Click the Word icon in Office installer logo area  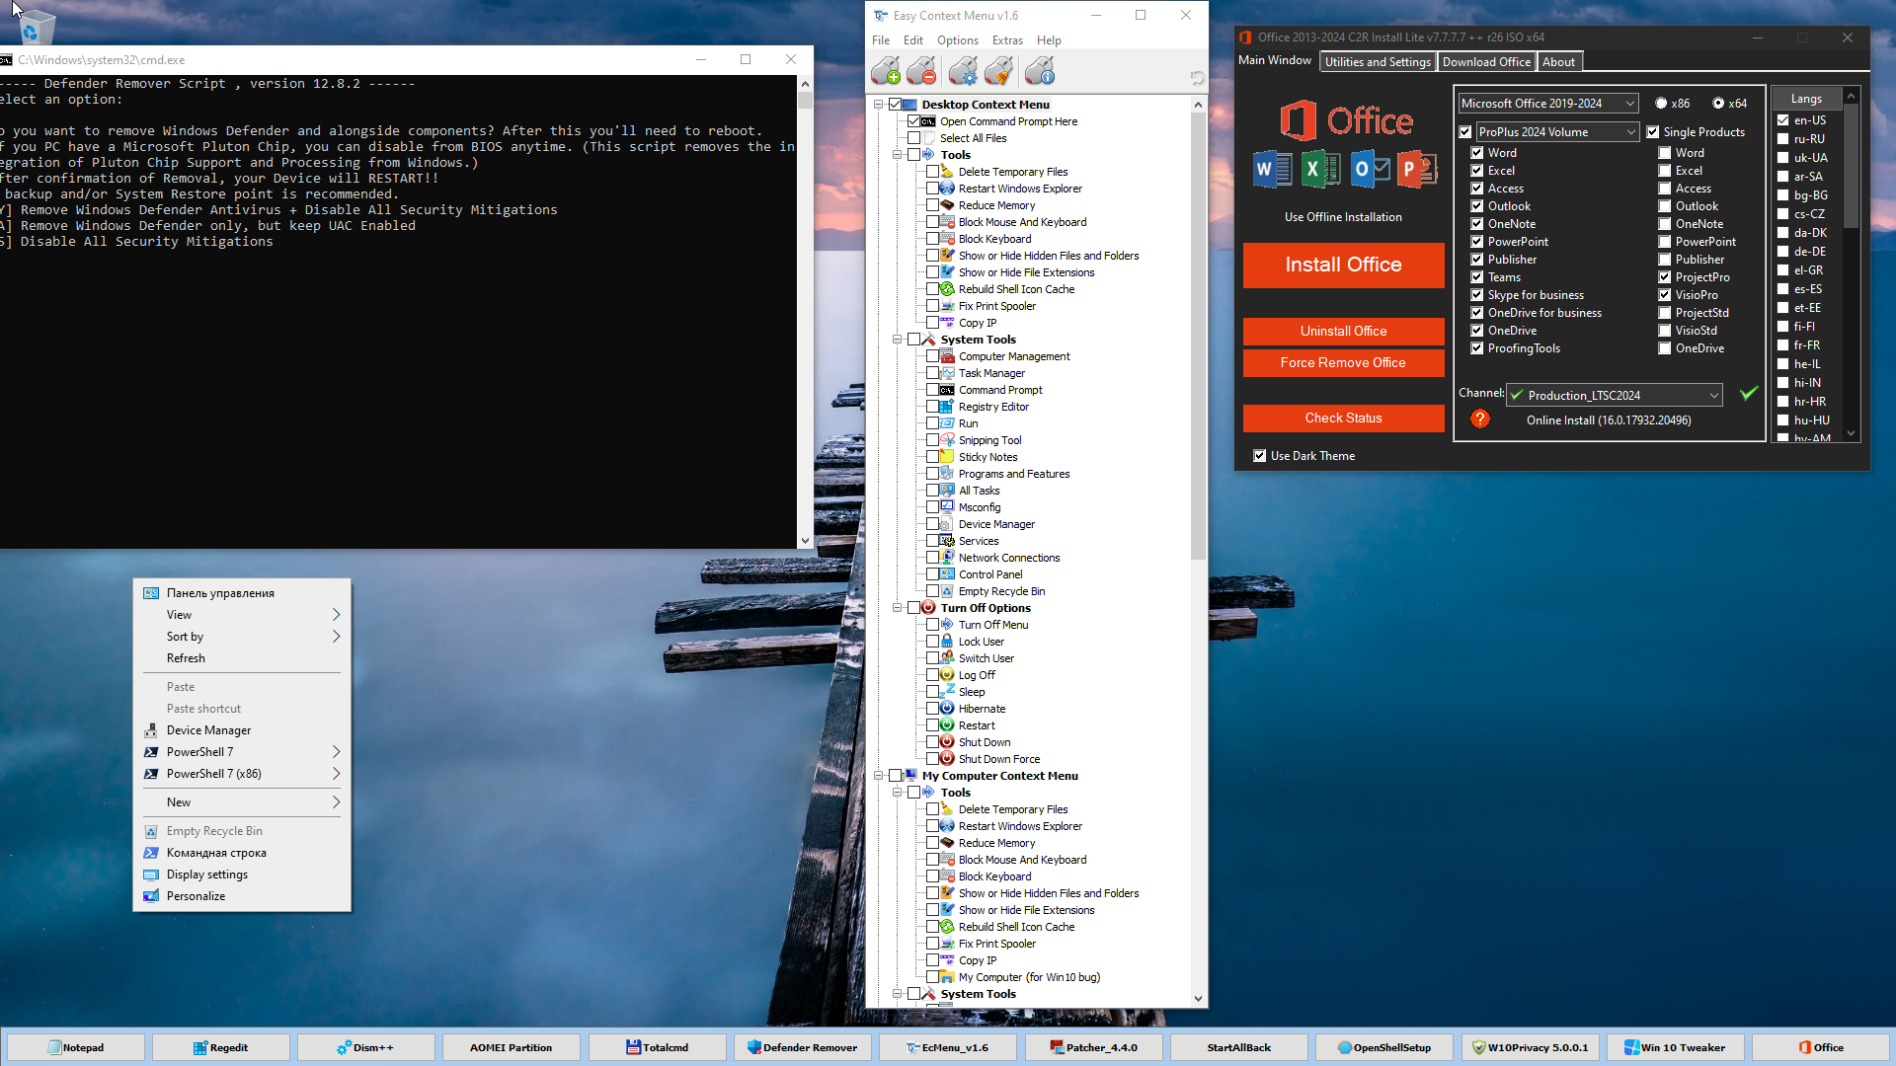[1272, 170]
